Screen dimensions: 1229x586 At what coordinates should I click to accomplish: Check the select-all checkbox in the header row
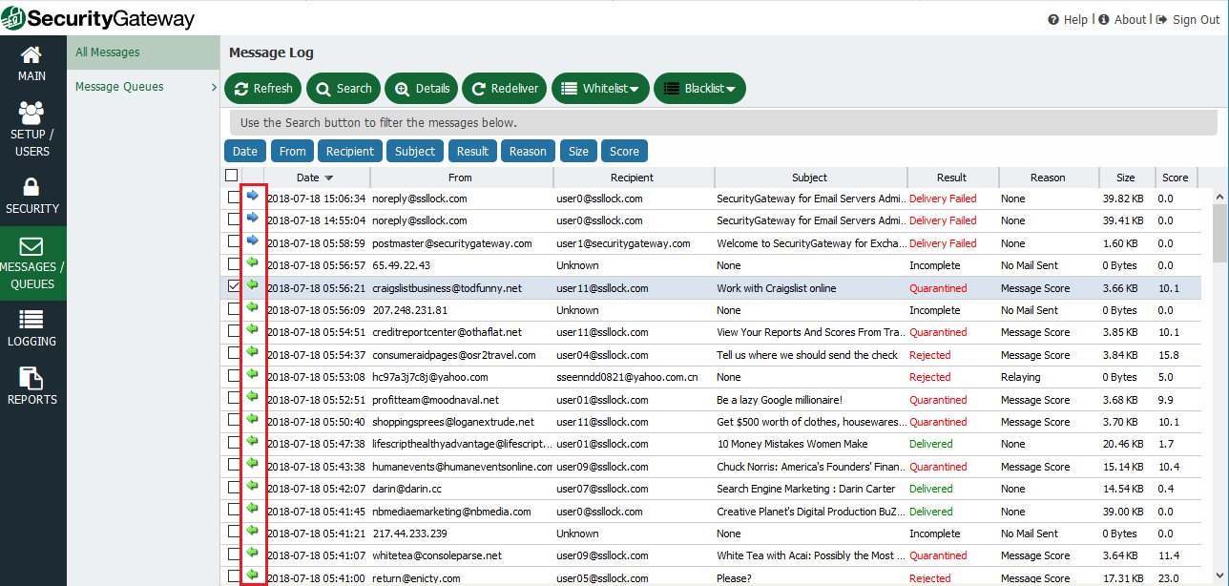pyautogui.click(x=231, y=175)
